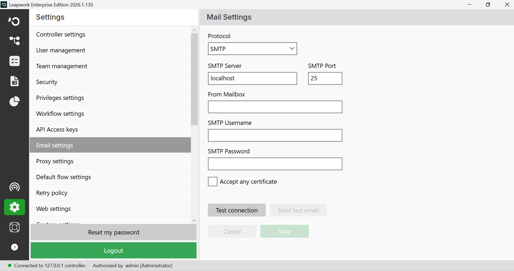Select User management in the list
The image size is (514, 271).
(110, 50)
